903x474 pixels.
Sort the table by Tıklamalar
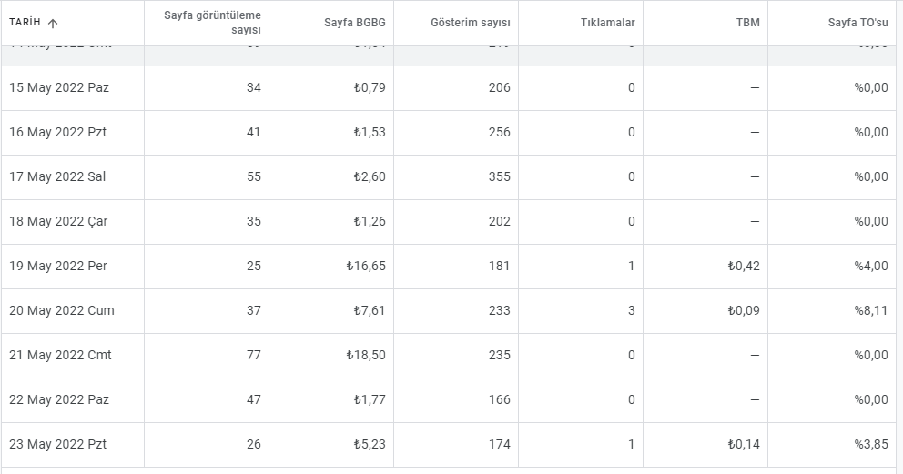click(x=607, y=23)
